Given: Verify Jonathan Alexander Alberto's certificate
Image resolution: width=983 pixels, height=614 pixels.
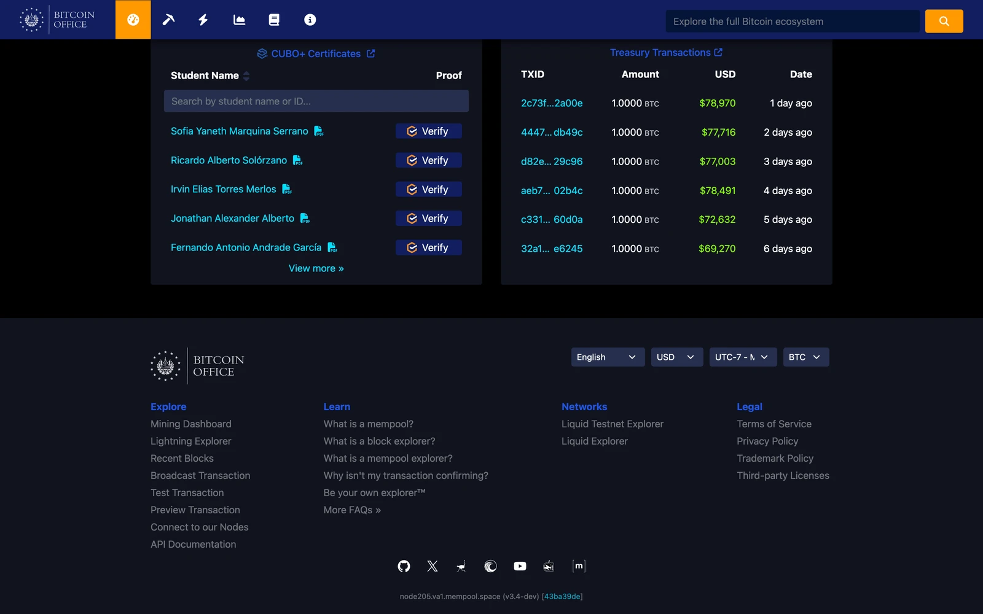Looking at the screenshot, I should pyautogui.click(x=428, y=218).
